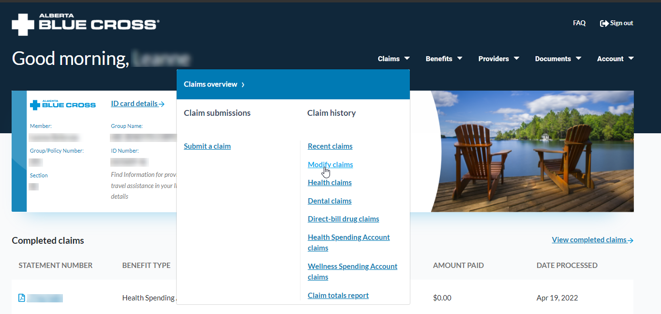Open the PDF icon beside statement number
This screenshot has width=661, height=314.
tap(21, 298)
